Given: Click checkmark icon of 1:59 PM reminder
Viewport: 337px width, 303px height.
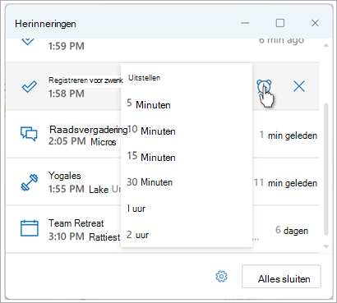Looking at the screenshot, I should (28, 42).
